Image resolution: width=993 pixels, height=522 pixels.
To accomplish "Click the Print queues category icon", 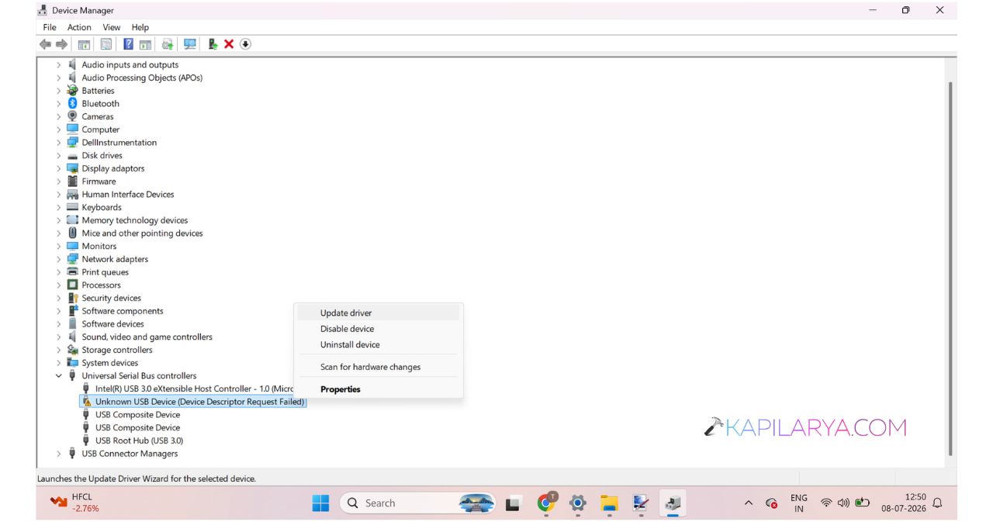I will pos(73,272).
